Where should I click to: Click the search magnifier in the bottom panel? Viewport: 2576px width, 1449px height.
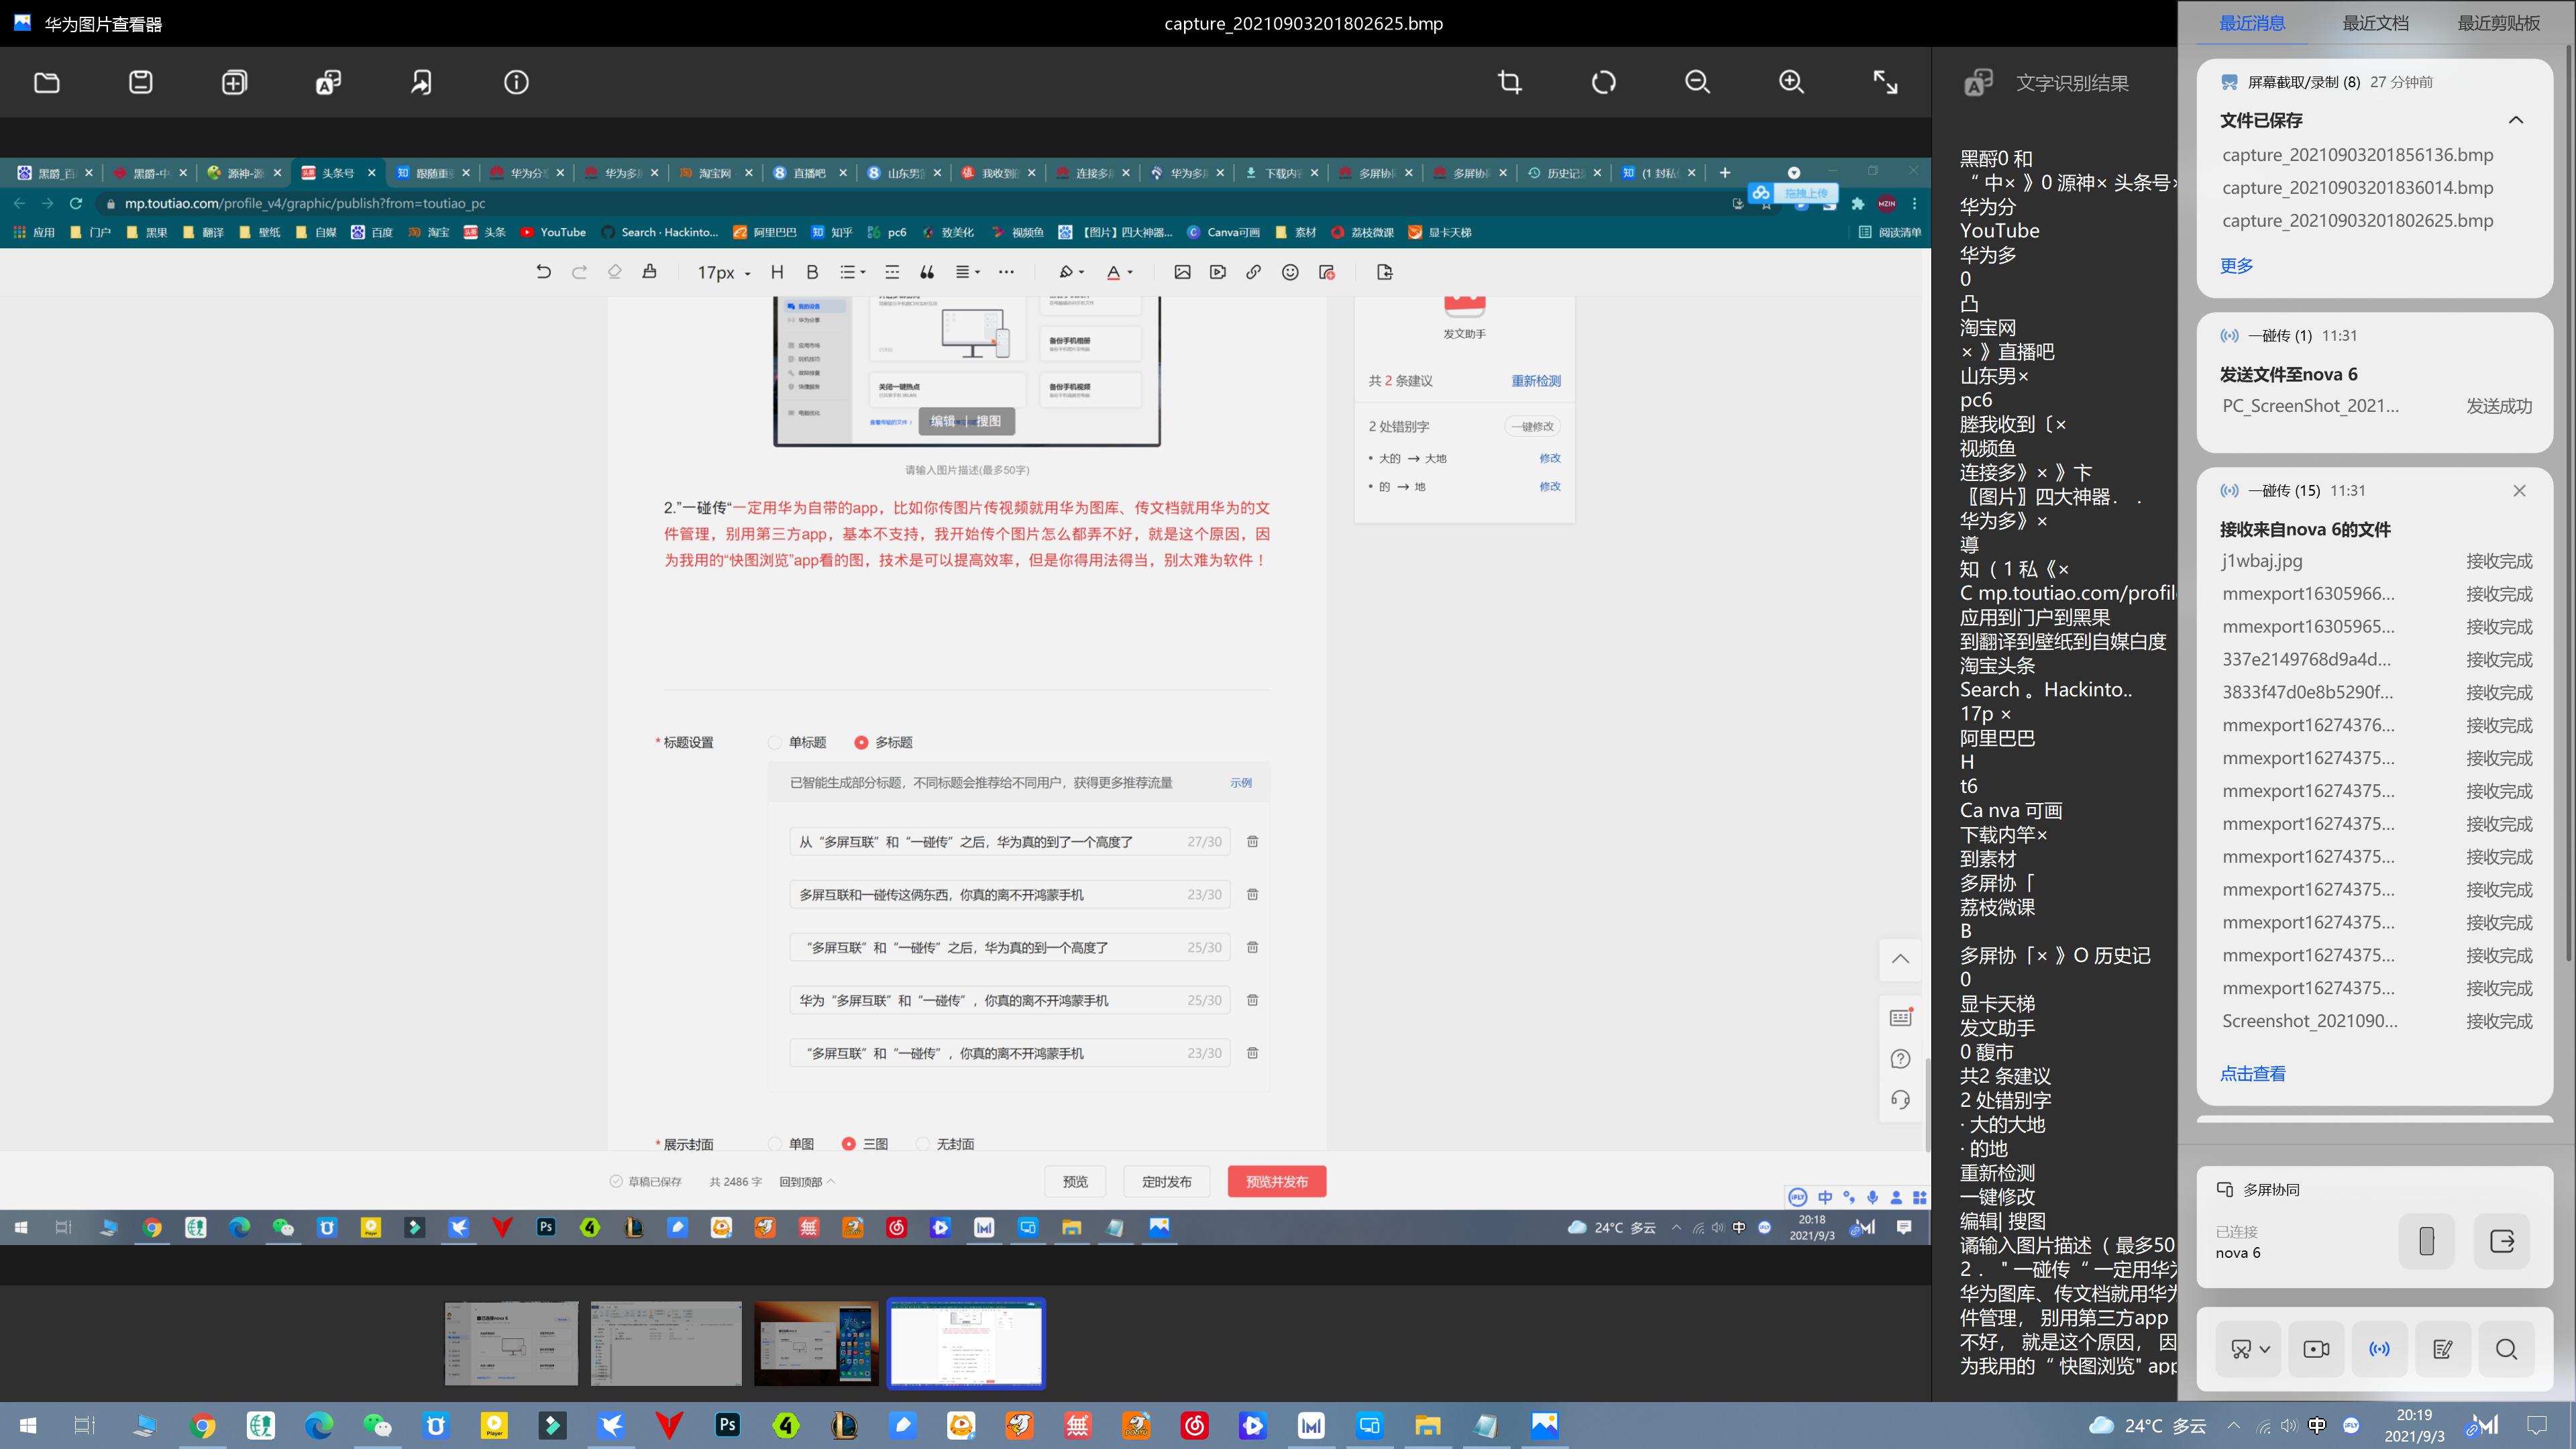point(2506,1349)
